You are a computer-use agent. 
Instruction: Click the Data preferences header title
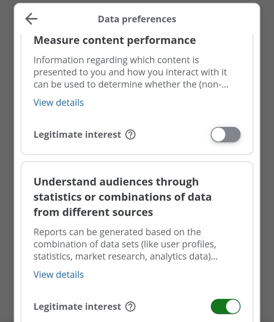click(137, 19)
